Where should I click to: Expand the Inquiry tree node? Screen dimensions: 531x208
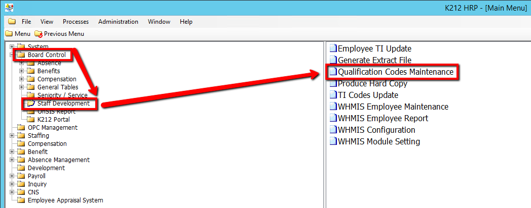coord(12,184)
